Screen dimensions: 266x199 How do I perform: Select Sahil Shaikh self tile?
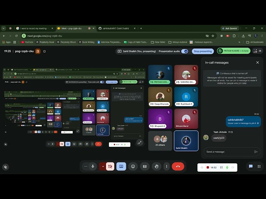pyautogui.click(x=186, y=141)
